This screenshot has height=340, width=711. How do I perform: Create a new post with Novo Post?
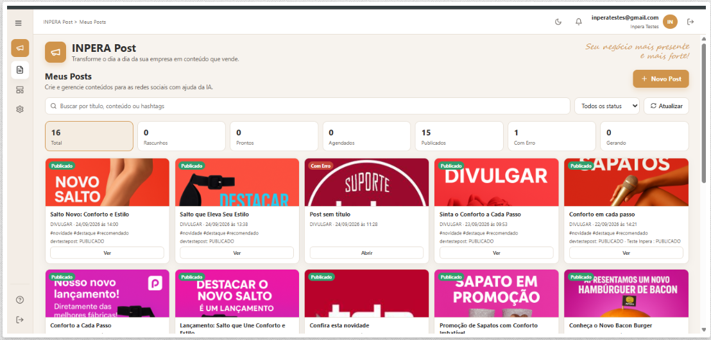pos(661,79)
